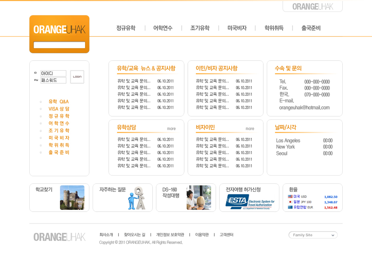
Task: Click more in the 유학상담 panel
Action: coord(171,129)
